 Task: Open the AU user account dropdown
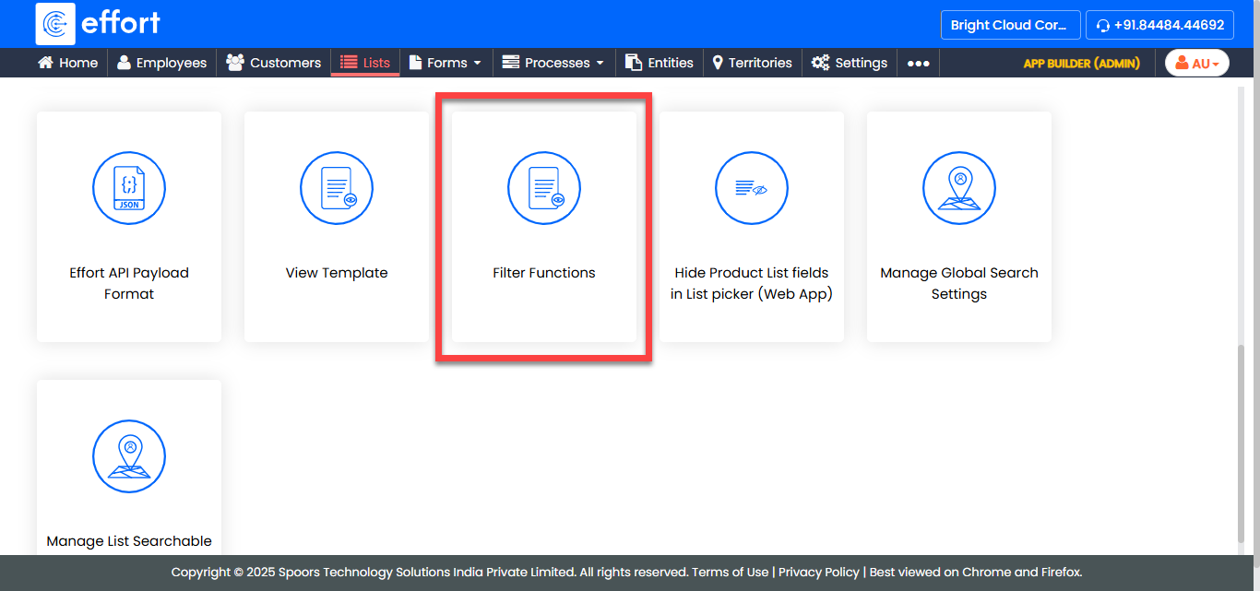click(x=1196, y=63)
